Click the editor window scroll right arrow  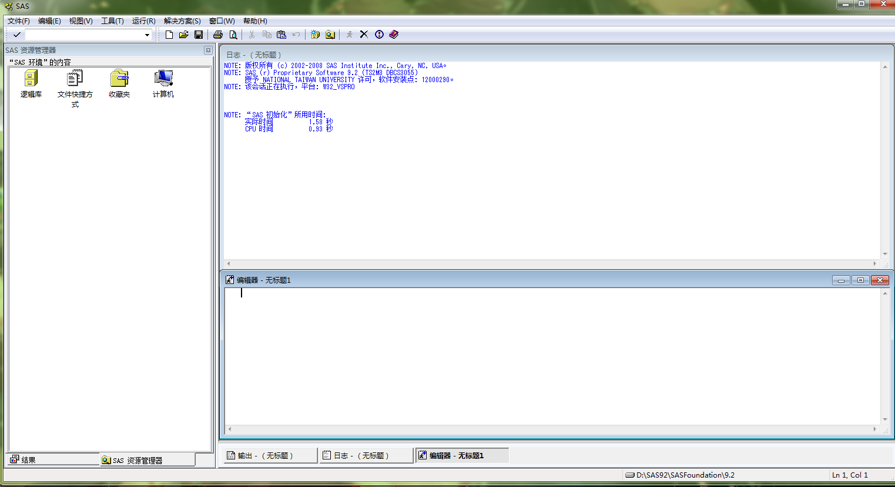[875, 429]
